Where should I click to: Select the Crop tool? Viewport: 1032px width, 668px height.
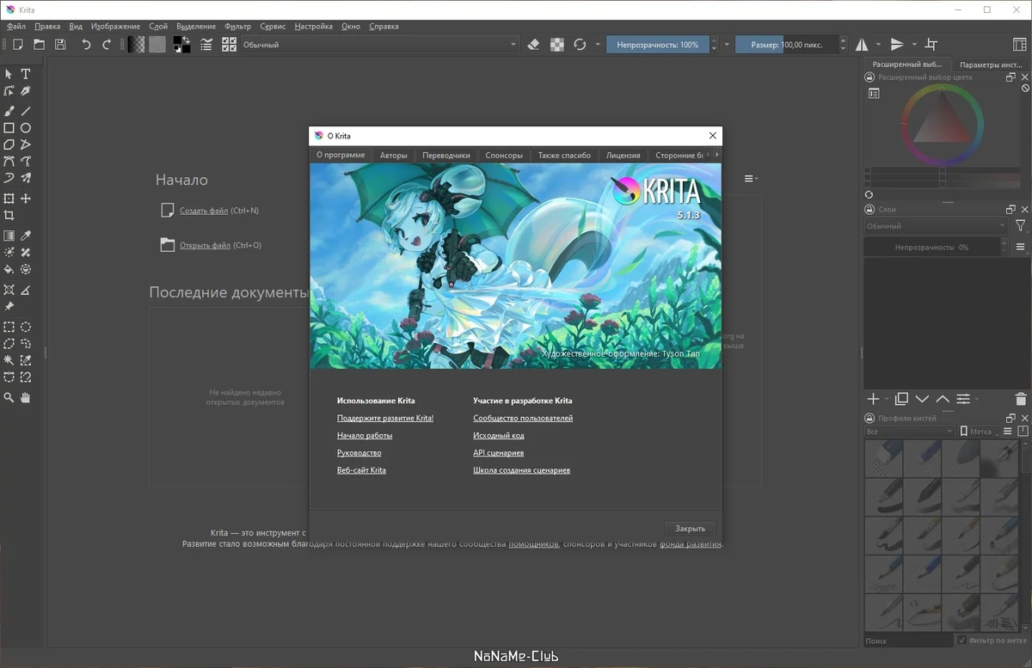pos(9,216)
